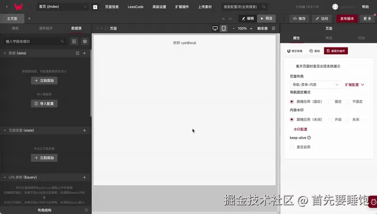377x214 pixels.
Task: Zoom in with the plus beside 100%
Action: point(251,29)
